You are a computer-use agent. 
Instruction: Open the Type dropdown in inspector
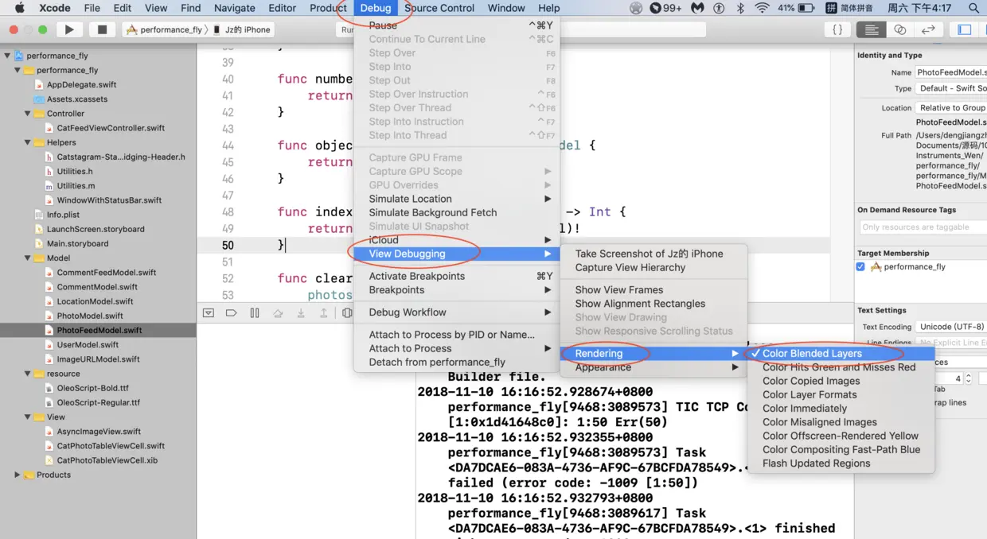[x=950, y=88]
